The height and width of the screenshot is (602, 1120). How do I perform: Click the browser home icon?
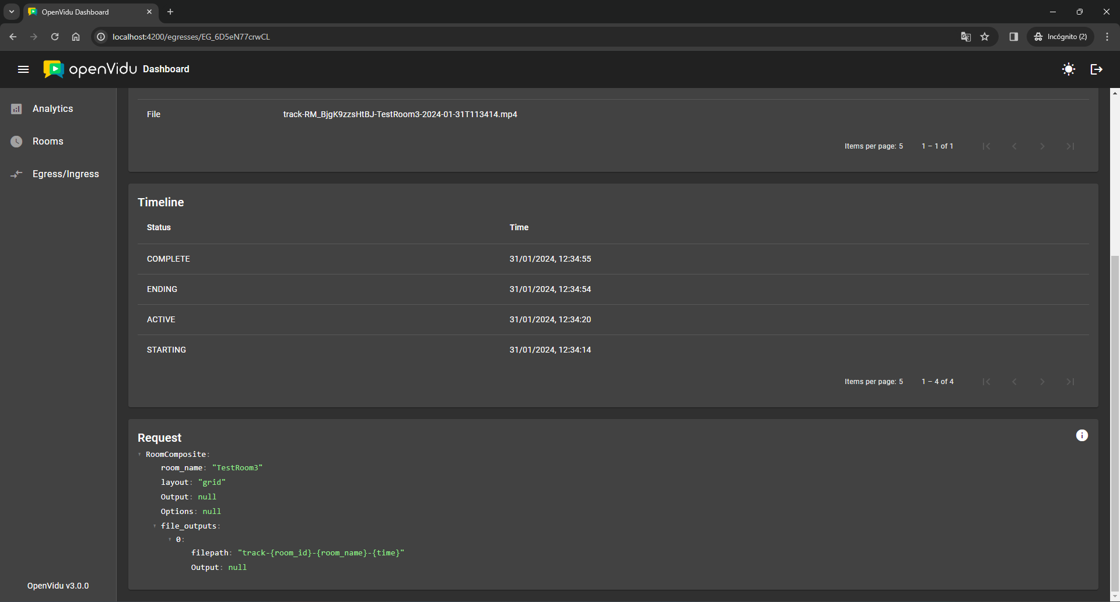(76, 37)
